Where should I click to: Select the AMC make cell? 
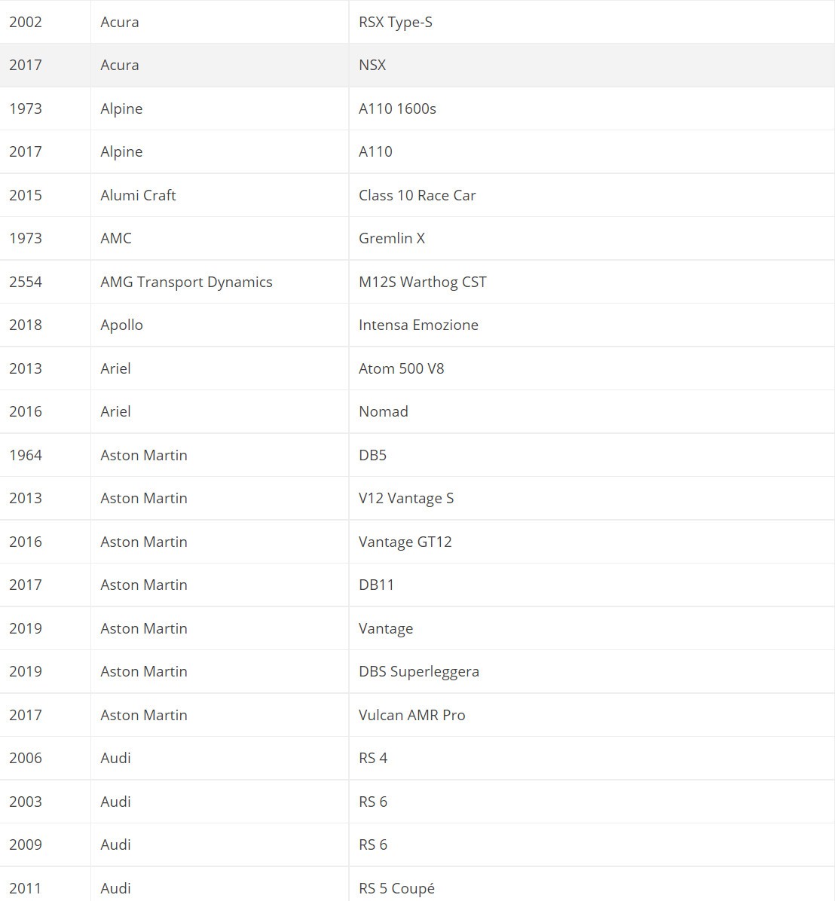click(x=116, y=238)
